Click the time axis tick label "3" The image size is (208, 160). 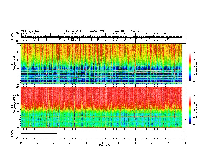point(70,143)
